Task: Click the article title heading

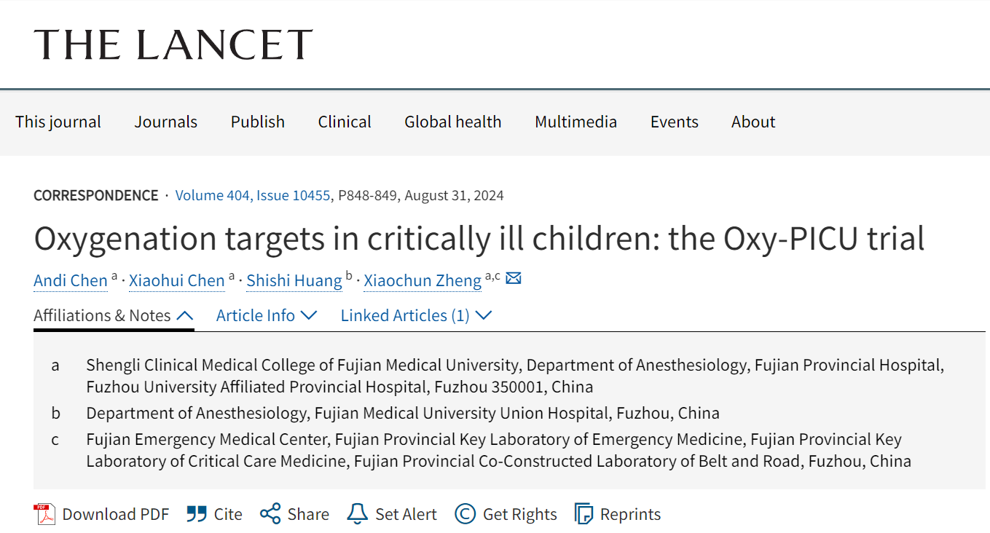Action: tap(479, 239)
